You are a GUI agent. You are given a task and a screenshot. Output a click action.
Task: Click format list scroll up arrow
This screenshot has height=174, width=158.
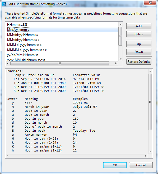[x=120, y=24]
